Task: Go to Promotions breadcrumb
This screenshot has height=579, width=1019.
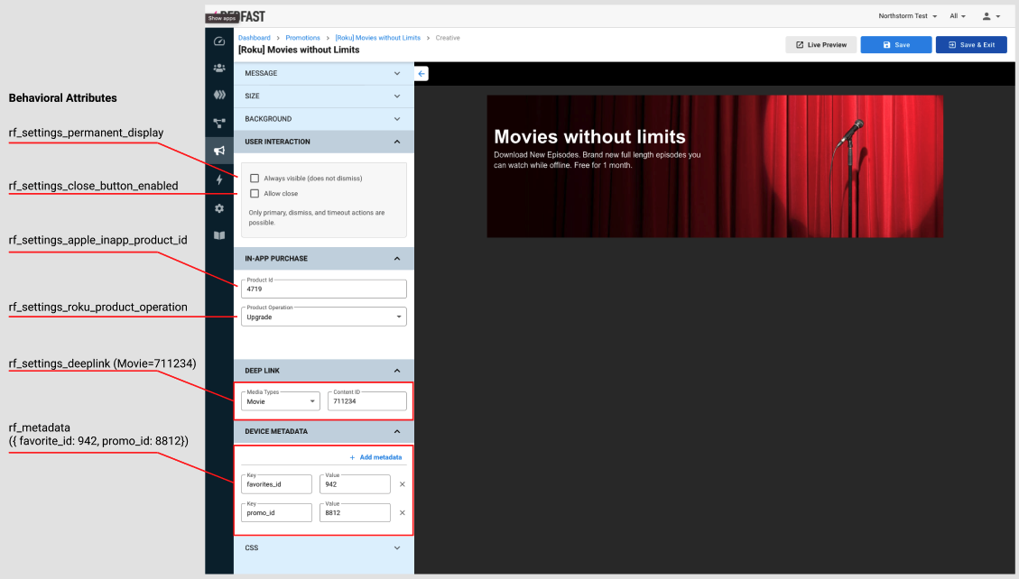Action: click(303, 38)
